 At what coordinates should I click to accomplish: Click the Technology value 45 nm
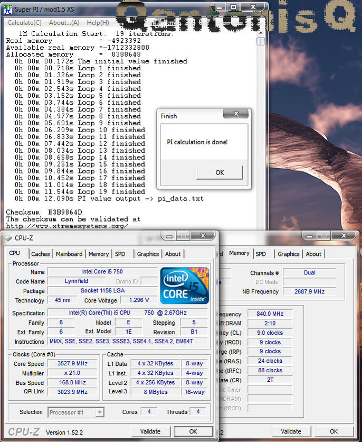62,300
